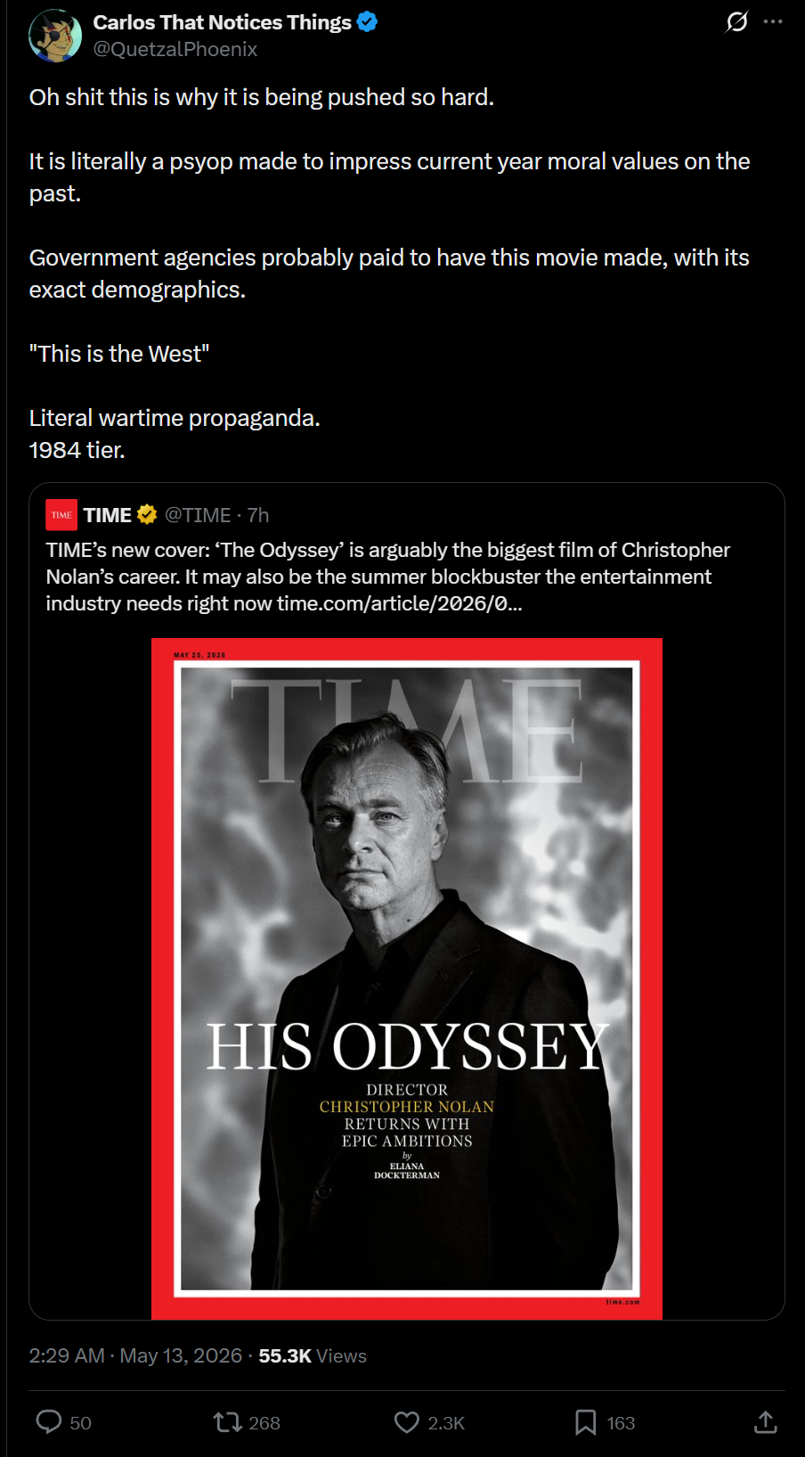Open Carlos That Notices Things profile avatar

55,36
